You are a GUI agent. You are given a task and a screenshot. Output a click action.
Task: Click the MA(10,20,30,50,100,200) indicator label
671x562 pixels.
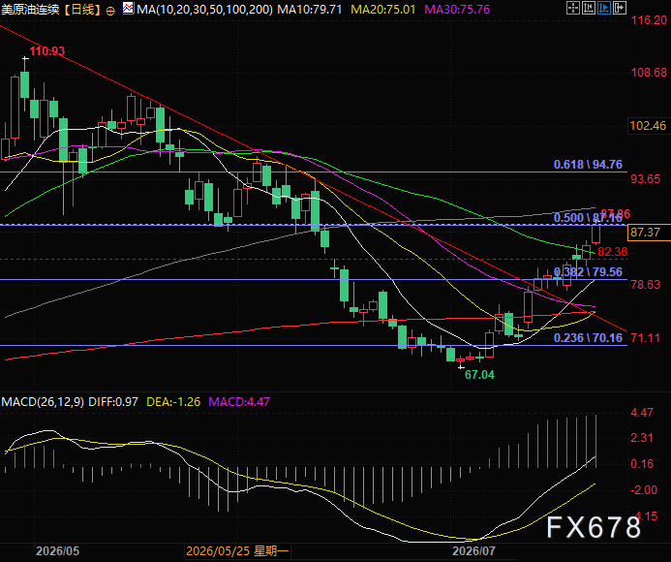click(x=204, y=10)
